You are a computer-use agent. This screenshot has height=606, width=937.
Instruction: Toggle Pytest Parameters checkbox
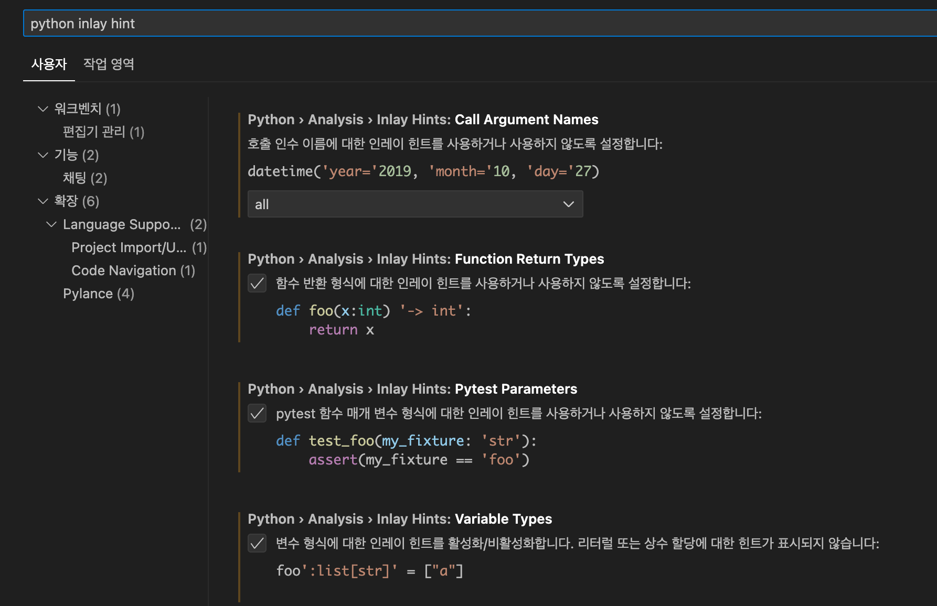coord(257,414)
